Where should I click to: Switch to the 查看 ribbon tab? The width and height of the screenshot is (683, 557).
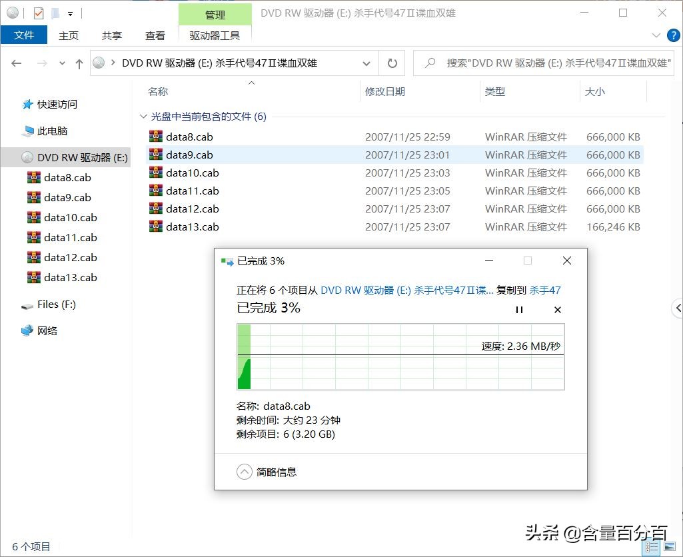pyautogui.click(x=155, y=35)
